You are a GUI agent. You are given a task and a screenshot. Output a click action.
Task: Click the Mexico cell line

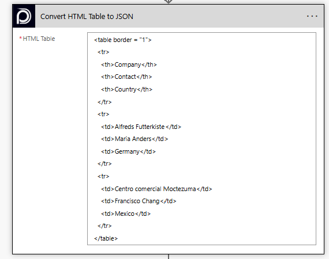pos(126,214)
